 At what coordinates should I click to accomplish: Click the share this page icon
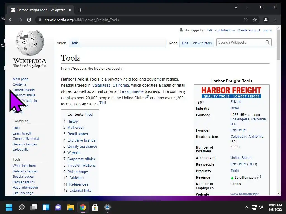(x=246, y=20)
